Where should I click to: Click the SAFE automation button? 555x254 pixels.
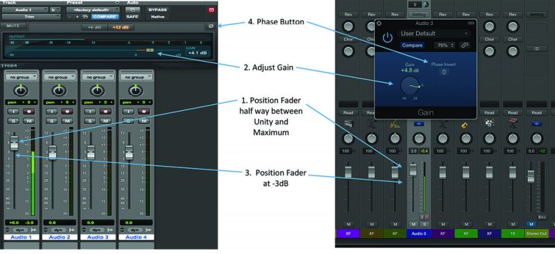click(133, 17)
